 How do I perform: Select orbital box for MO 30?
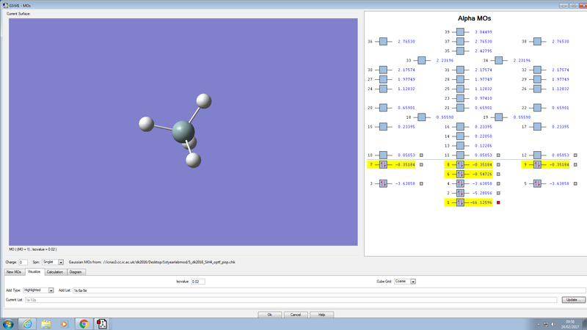(x=383, y=70)
